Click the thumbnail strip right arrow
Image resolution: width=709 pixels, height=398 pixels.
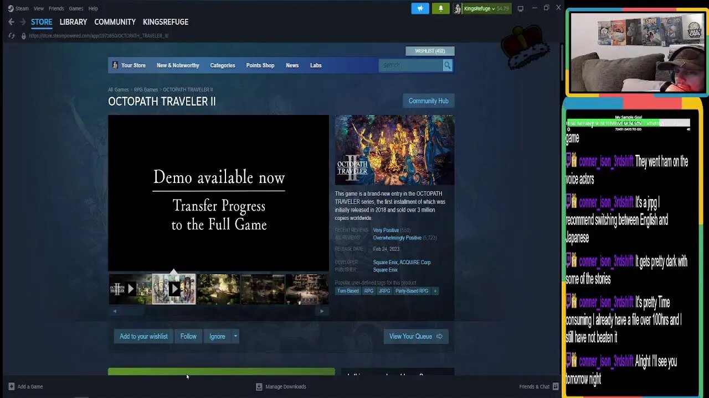coord(322,311)
